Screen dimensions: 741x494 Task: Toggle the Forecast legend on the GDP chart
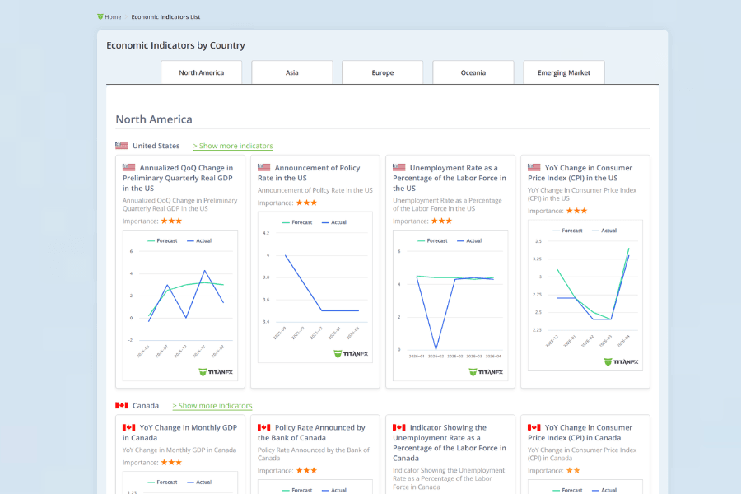coord(167,240)
